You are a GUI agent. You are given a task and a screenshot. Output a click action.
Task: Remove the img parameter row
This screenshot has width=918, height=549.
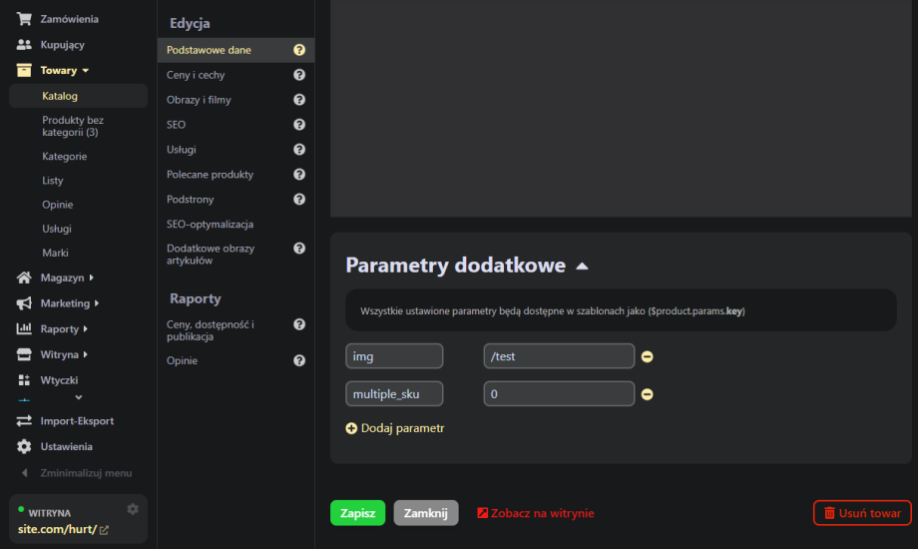point(647,356)
